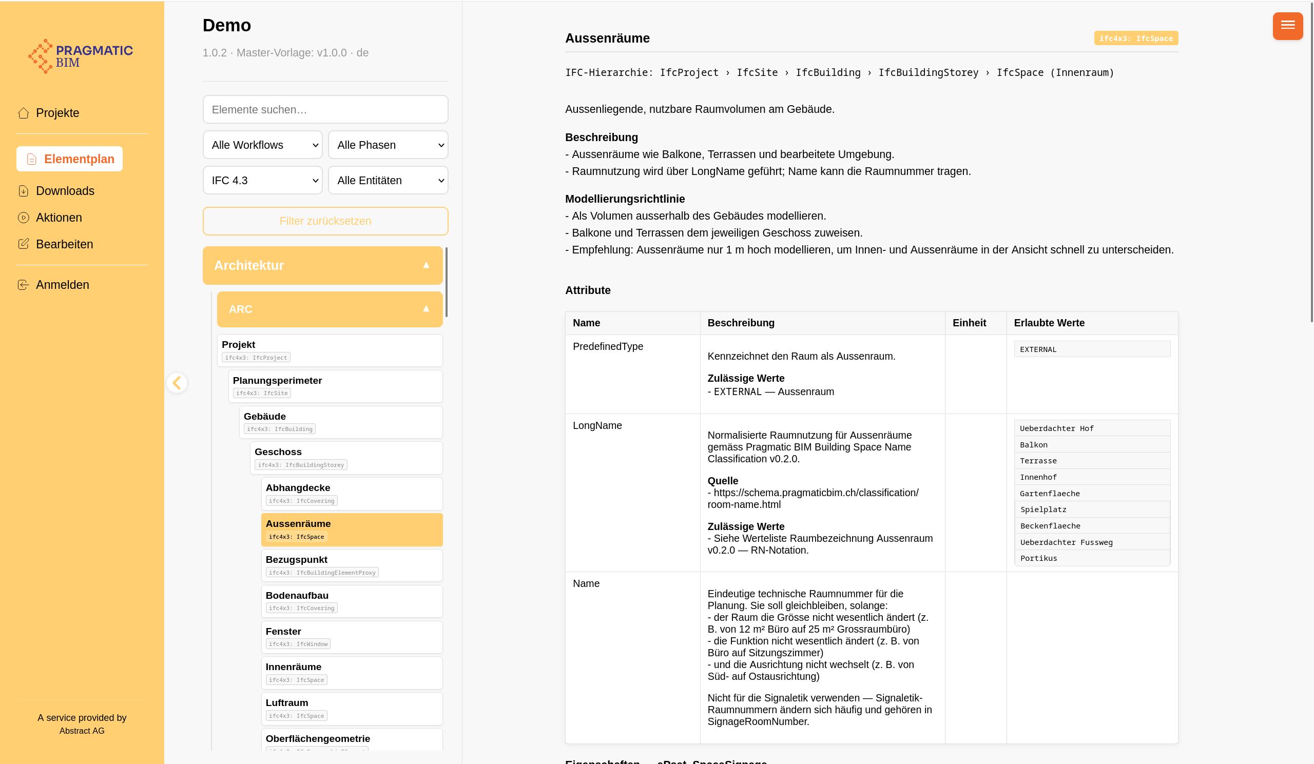Screen dimensions: 1314x764
Task: Click the IFC-Hierarchie breadcrumb line
Action: pos(840,72)
